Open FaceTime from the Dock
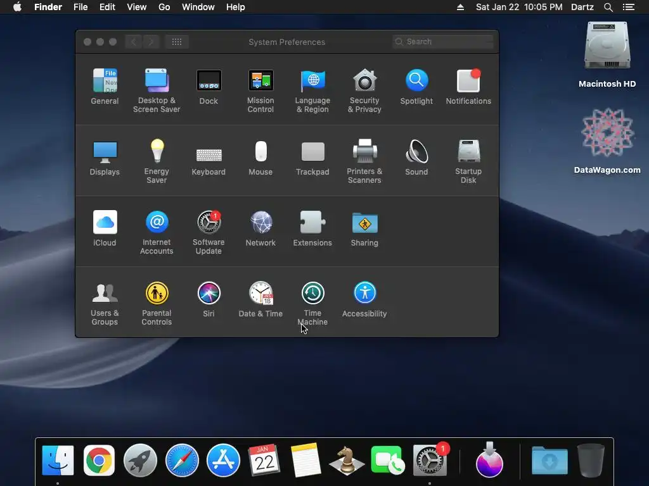The width and height of the screenshot is (649, 486). pos(387,460)
